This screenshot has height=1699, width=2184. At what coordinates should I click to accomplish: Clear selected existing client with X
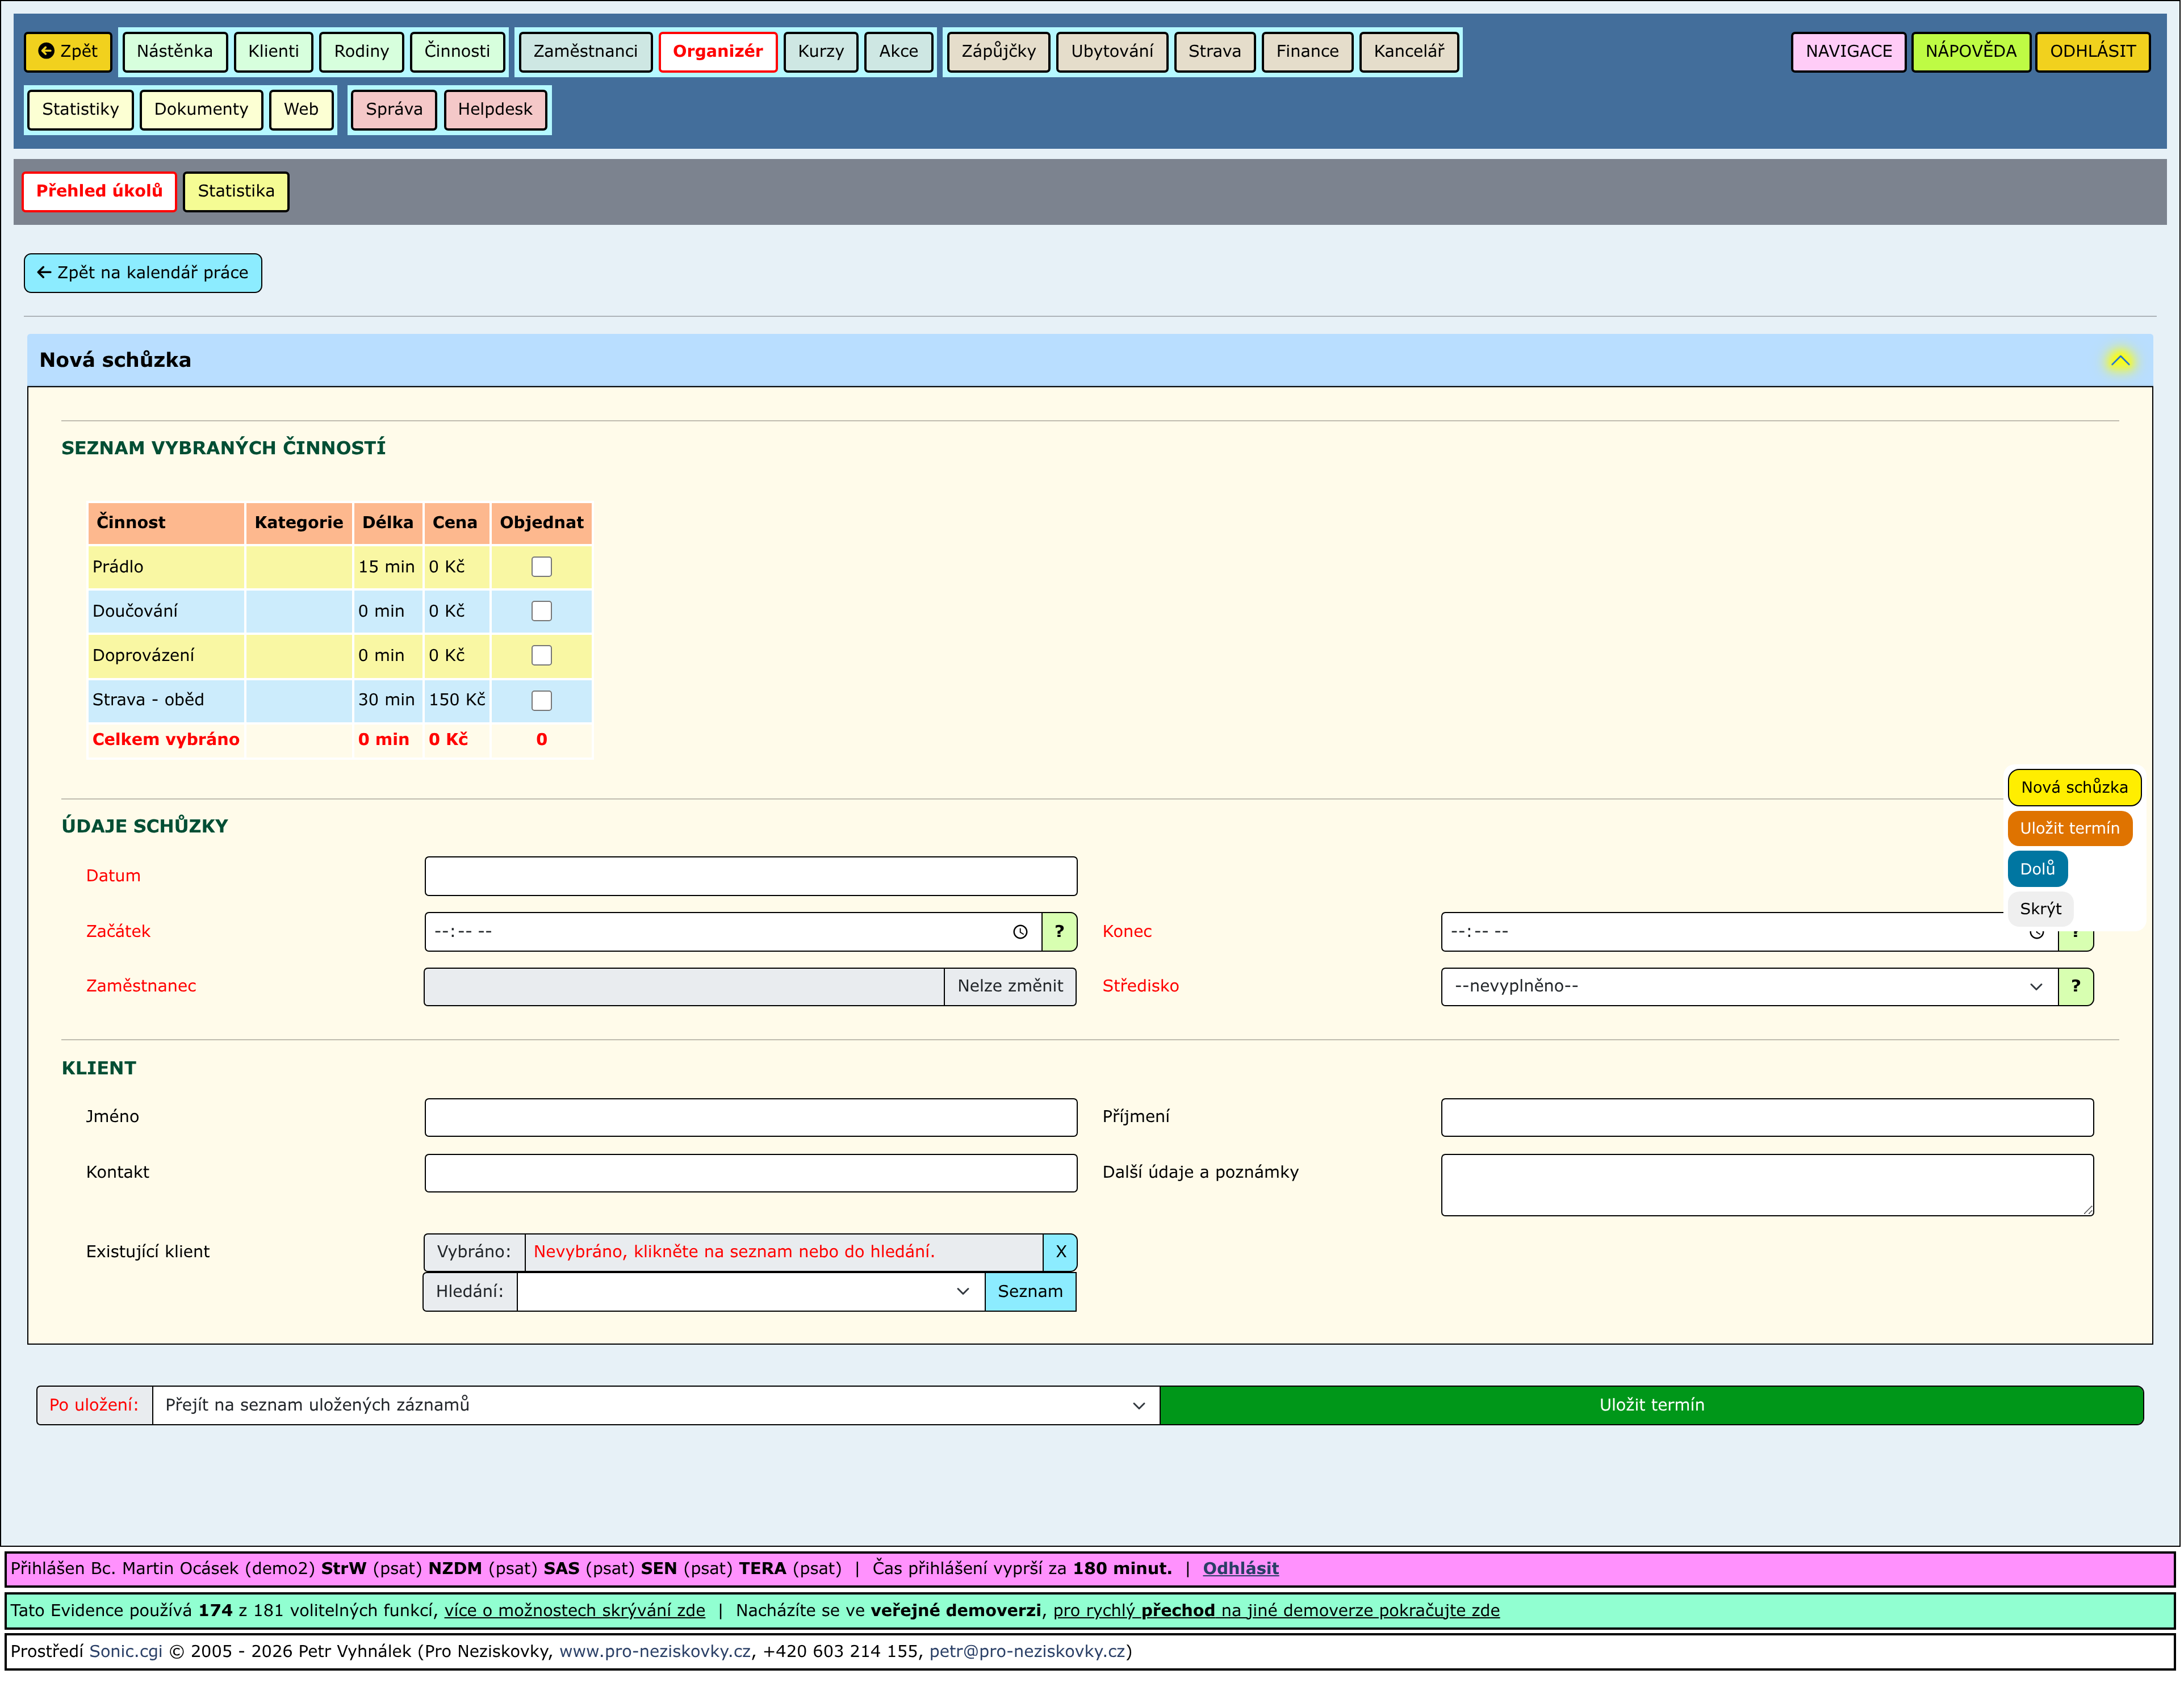(x=1060, y=1252)
